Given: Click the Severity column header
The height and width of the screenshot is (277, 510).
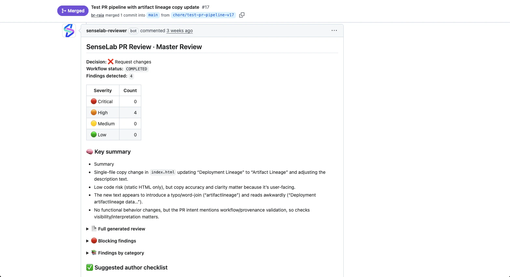Looking at the screenshot, I should 103,90.
